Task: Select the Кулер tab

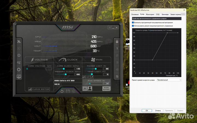Action: [x=142, y=14]
